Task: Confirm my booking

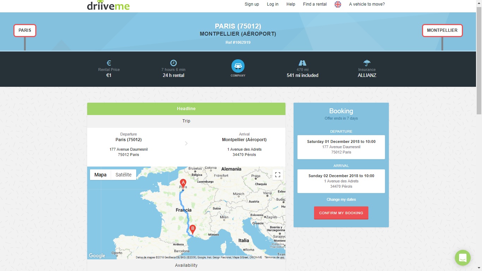Action: click(341, 213)
